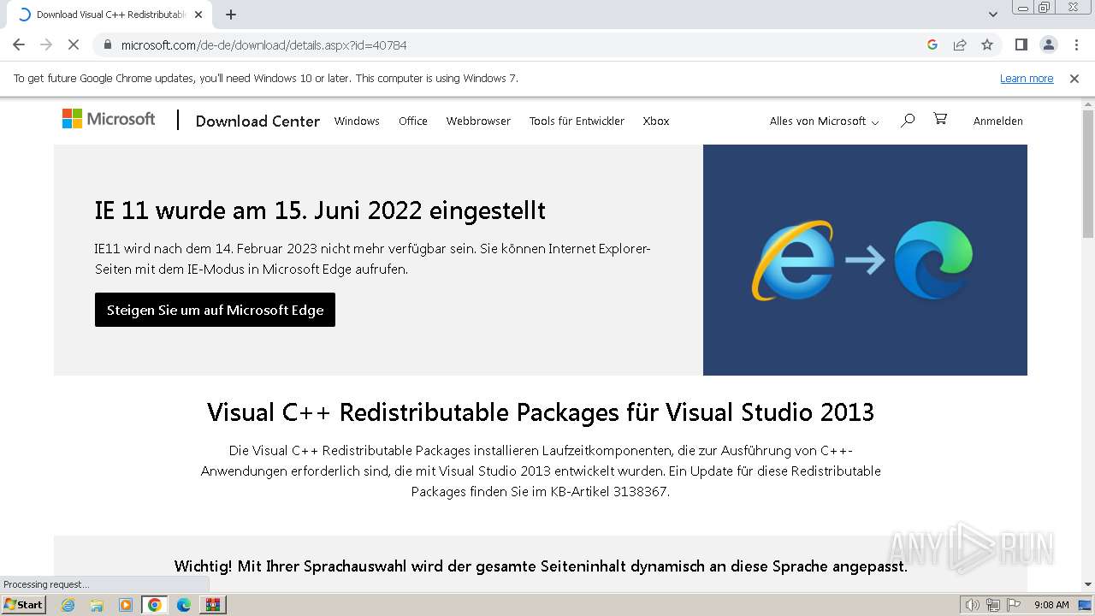Viewport: 1095px width, 616px height.
Task: Open the new tab plus button
Action: (231, 15)
